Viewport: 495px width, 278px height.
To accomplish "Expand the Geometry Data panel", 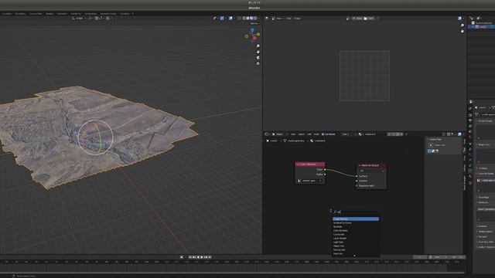I will coord(485,242).
